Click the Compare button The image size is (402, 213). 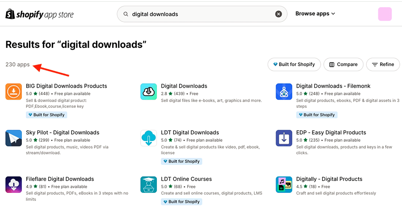click(343, 64)
